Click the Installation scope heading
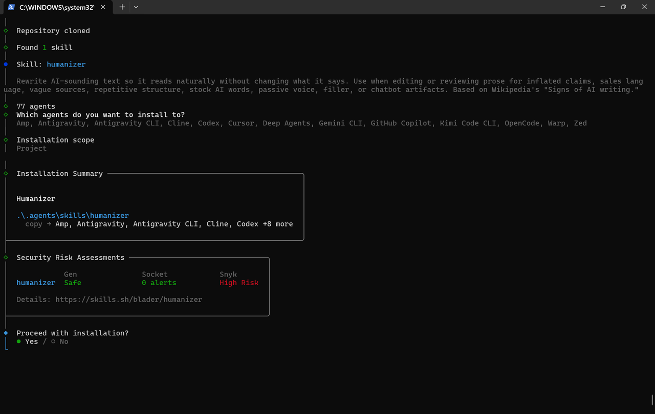 pyautogui.click(x=55, y=140)
